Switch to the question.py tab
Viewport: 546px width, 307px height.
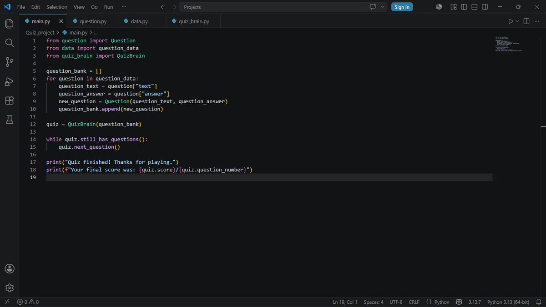[x=92, y=21]
